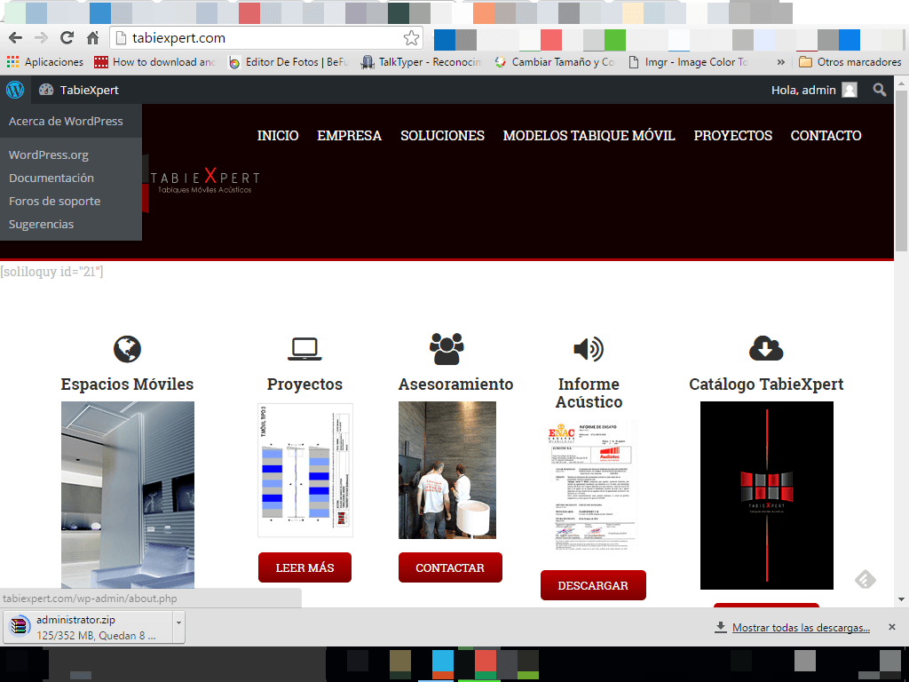This screenshot has width=909, height=682.
Task: Open the Catálogo TabieXpert cover thumbnail
Action: [x=766, y=496]
